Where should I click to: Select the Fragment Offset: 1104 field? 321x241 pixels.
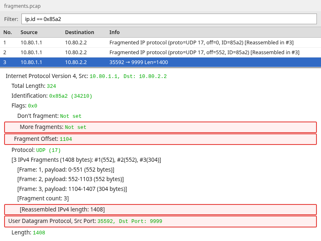[x=160, y=139]
